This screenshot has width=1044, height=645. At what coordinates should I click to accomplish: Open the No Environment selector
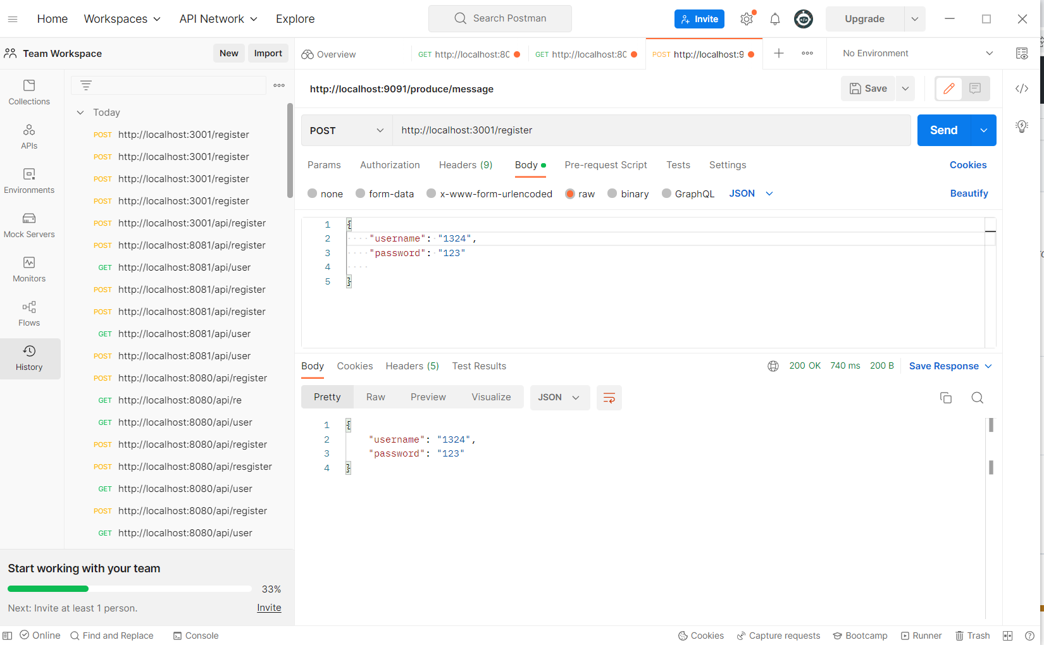[917, 54]
